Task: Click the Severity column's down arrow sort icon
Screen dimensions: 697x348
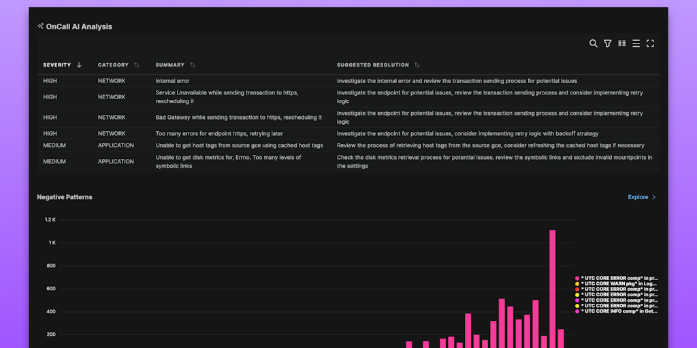Action: [x=79, y=65]
